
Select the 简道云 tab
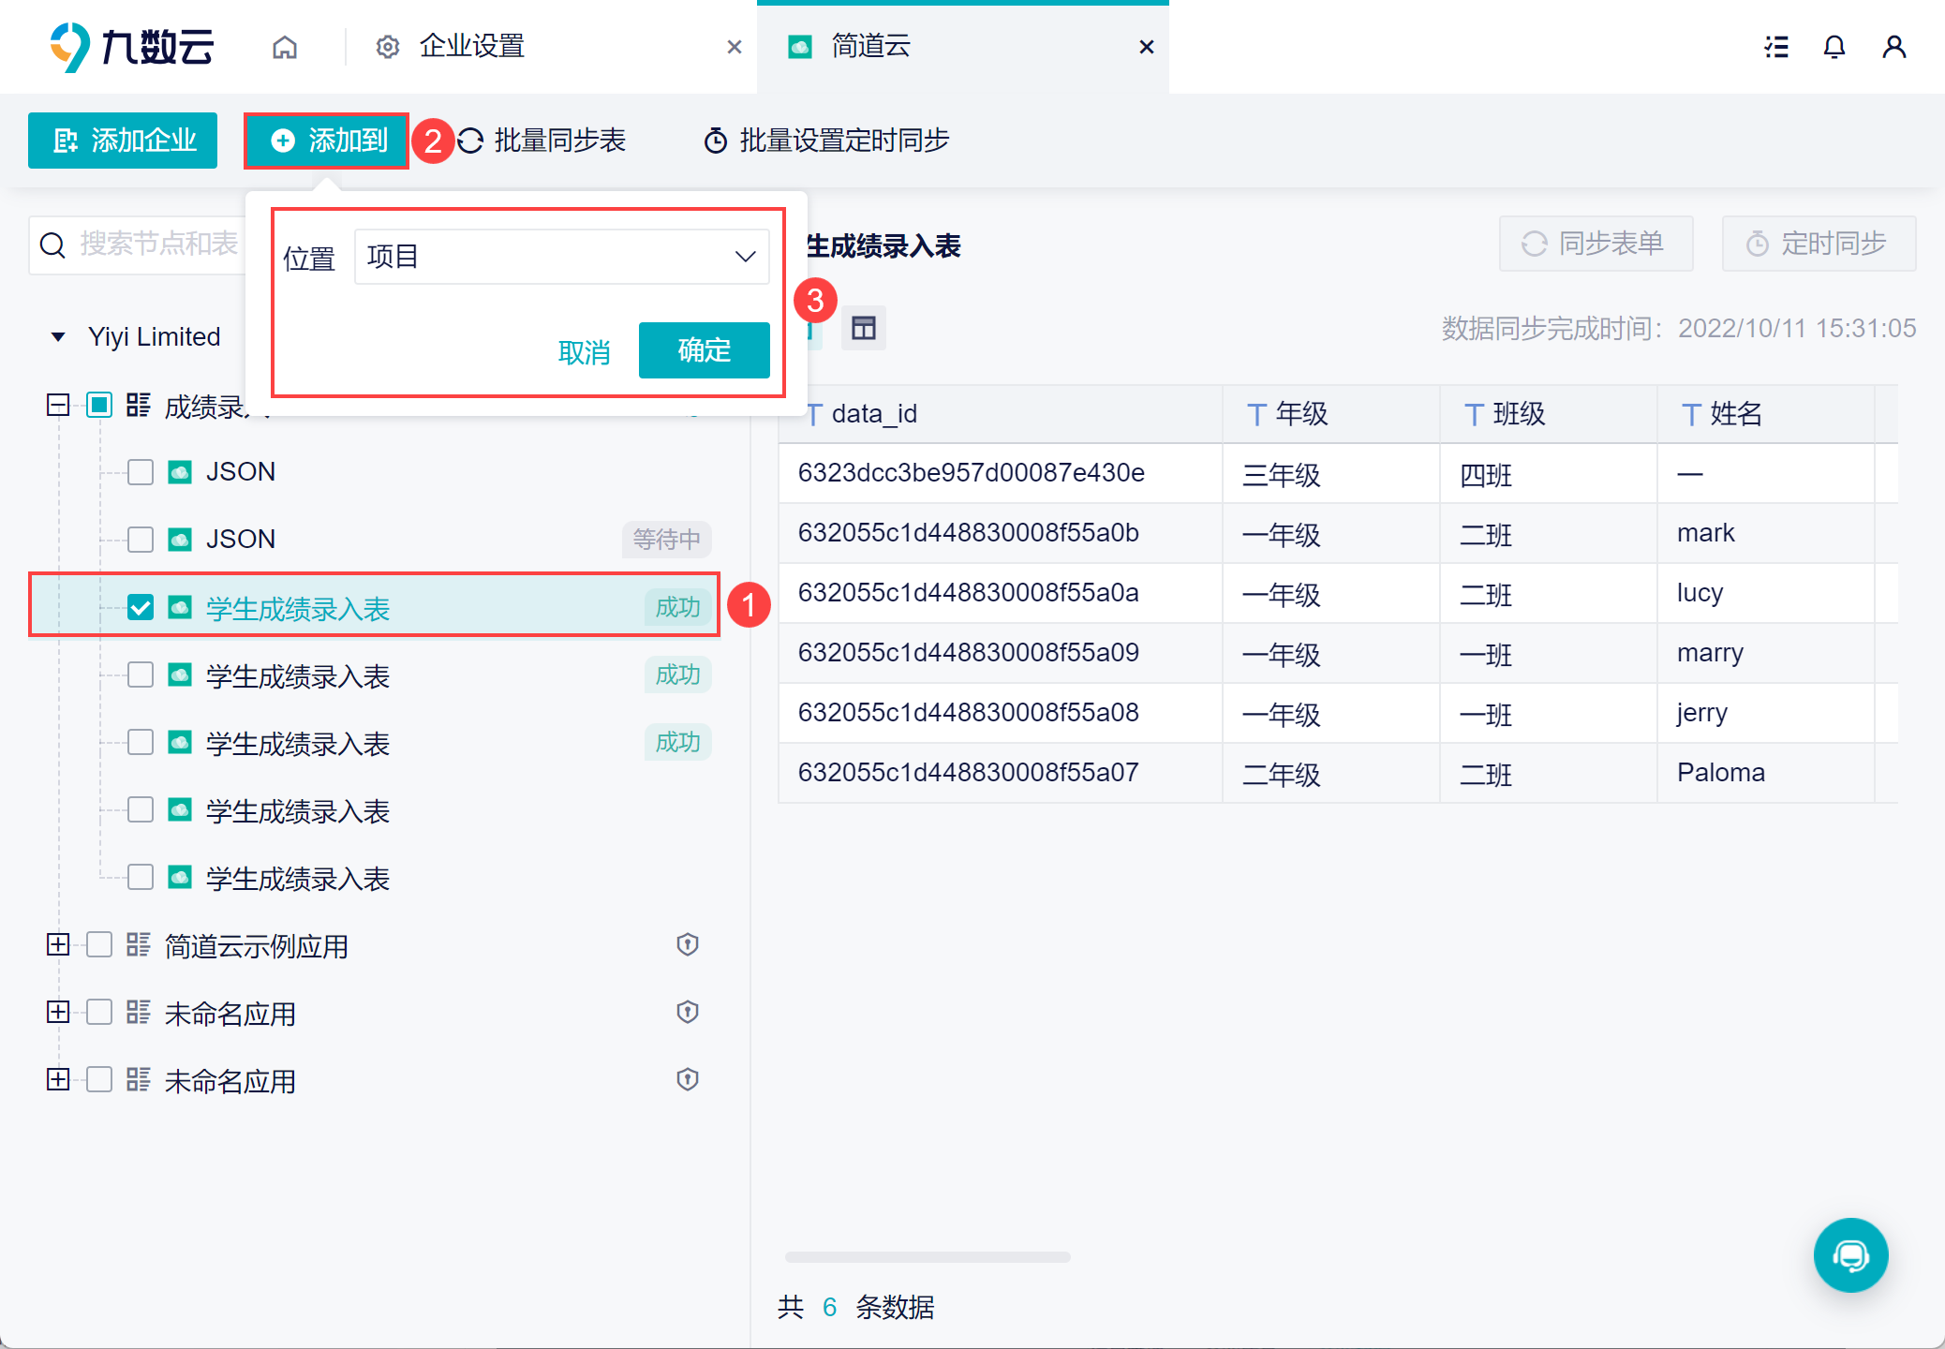tap(871, 46)
